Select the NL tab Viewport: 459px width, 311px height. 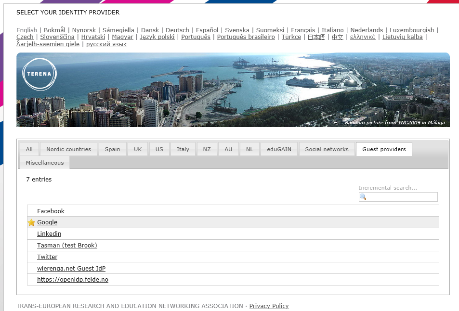249,149
